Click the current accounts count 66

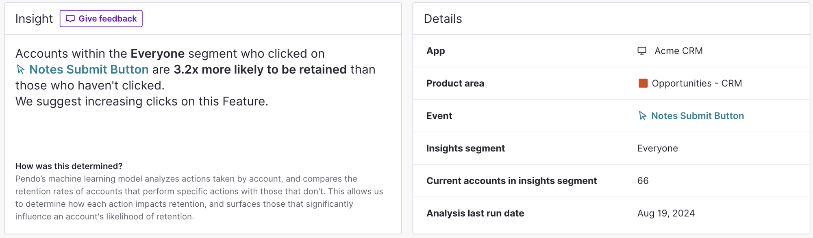[x=643, y=181]
